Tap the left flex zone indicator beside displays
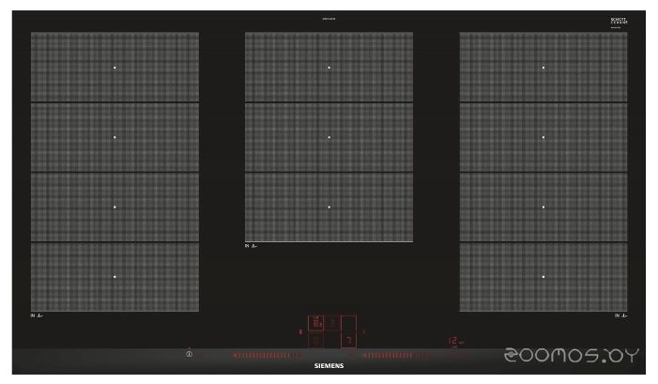Viewport: 658px width, 384px height. point(300,332)
